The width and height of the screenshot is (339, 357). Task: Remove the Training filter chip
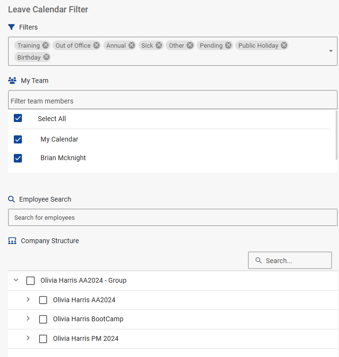(45, 45)
